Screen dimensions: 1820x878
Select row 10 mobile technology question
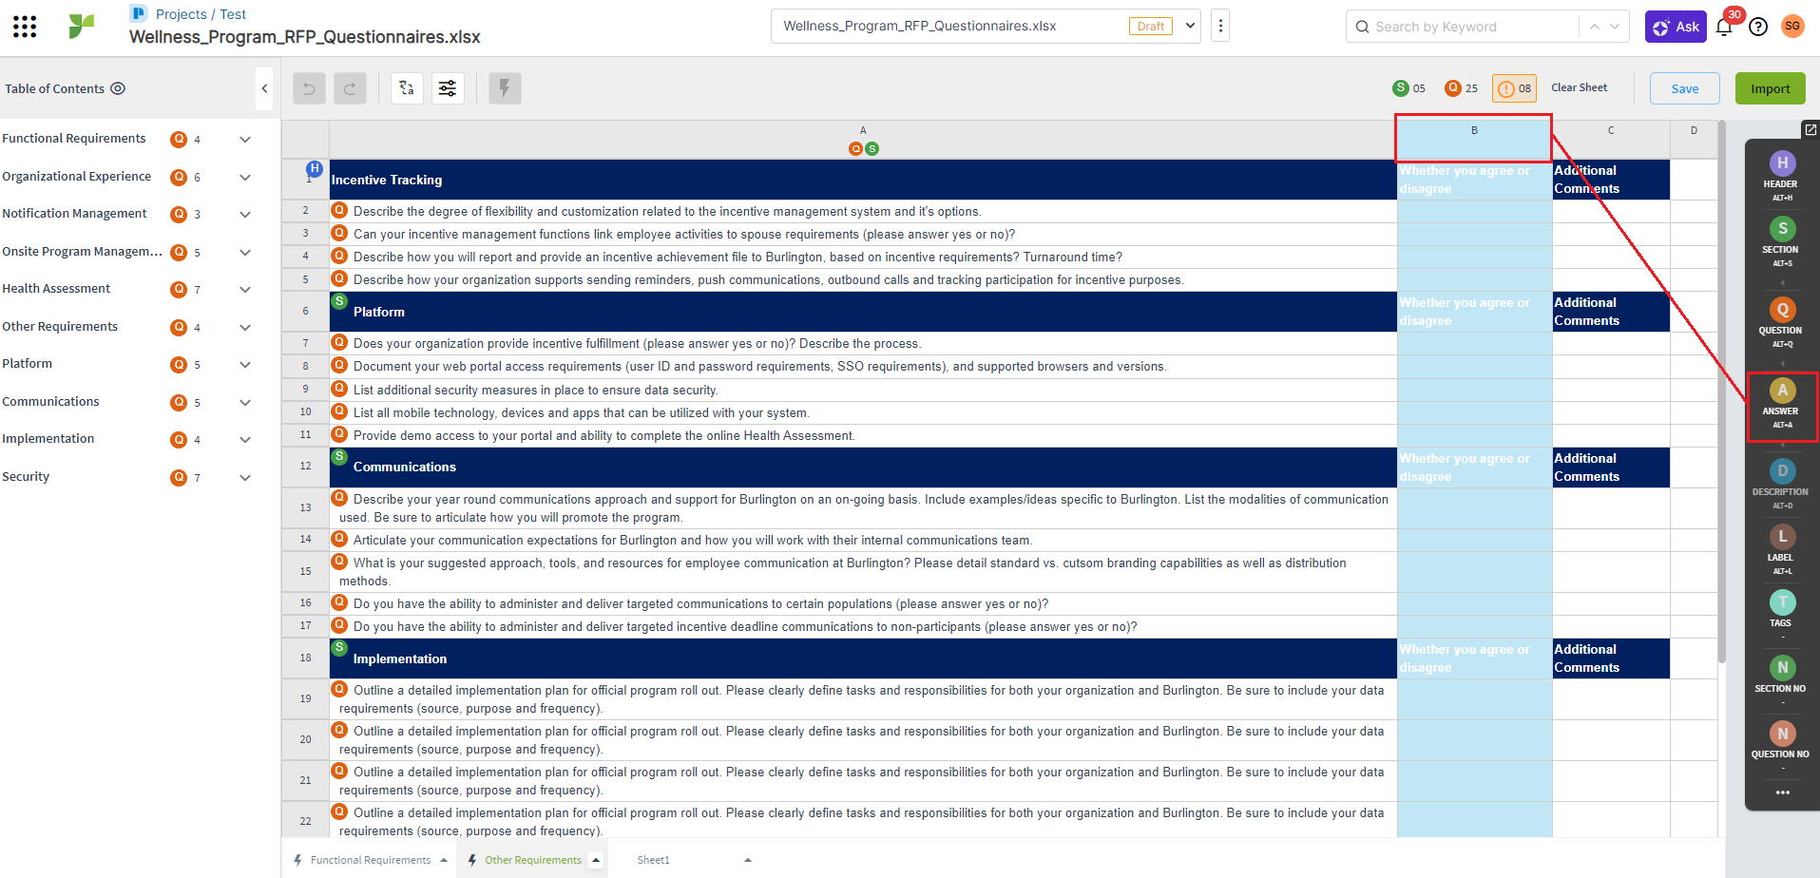[x=863, y=412]
